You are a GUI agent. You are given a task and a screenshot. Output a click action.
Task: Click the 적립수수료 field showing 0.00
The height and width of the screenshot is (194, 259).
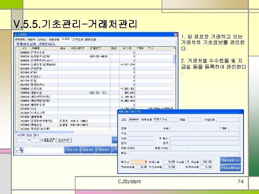coord(206,167)
